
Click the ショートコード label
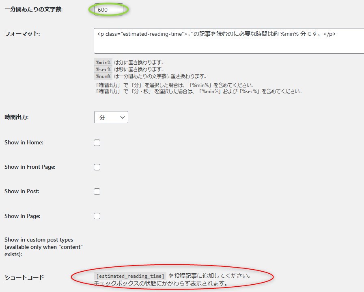tap(24, 277)
